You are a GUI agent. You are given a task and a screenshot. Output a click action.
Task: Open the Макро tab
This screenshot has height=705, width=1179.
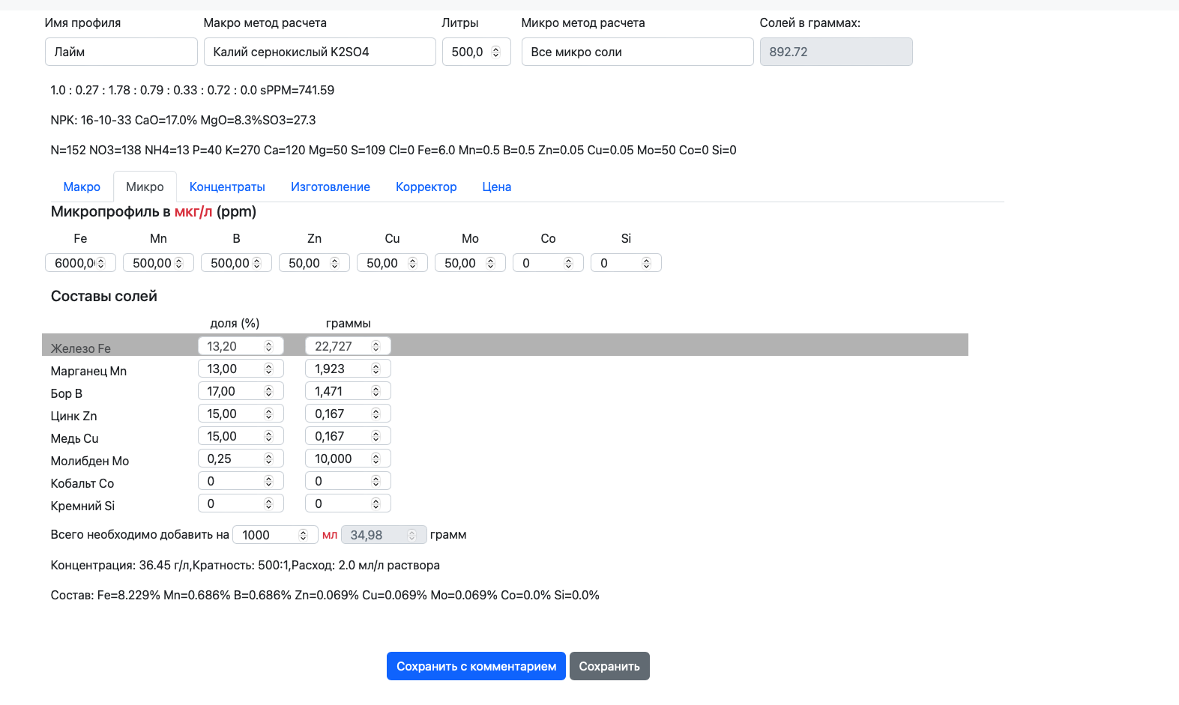pos(82,187)
